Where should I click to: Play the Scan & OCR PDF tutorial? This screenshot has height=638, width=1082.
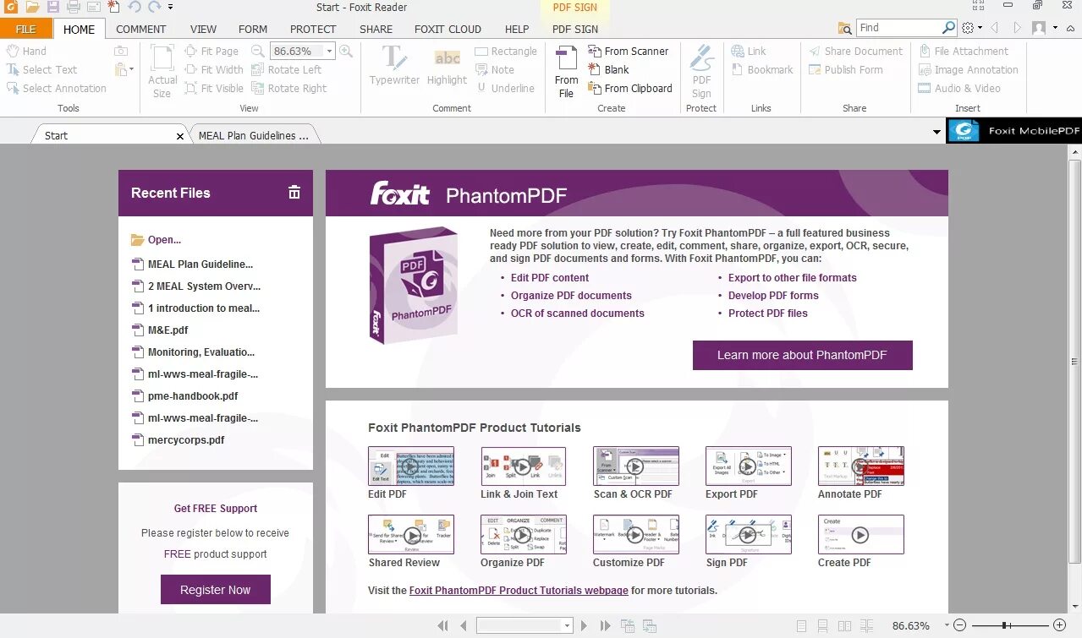click(635, 466)
